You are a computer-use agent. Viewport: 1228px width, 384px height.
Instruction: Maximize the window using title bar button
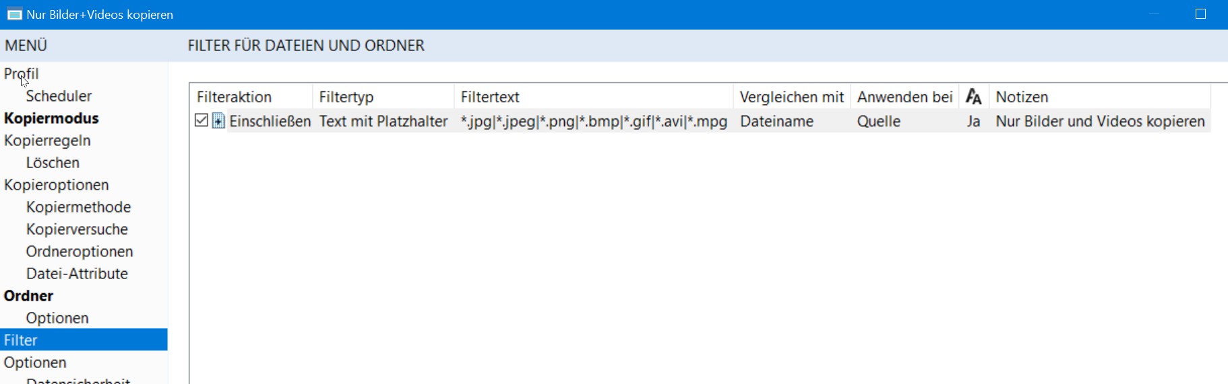1200,14
